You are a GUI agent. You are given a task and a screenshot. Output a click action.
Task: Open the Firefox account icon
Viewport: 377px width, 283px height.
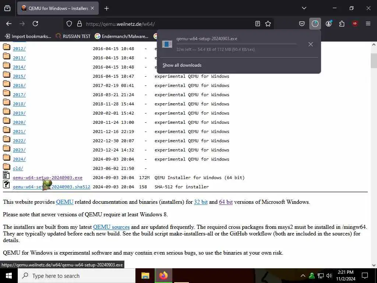tap(329, 23)
